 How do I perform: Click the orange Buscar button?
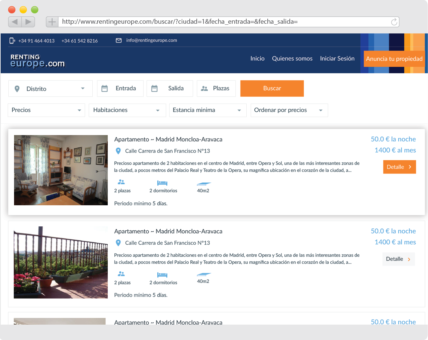(x=272, y=89)
